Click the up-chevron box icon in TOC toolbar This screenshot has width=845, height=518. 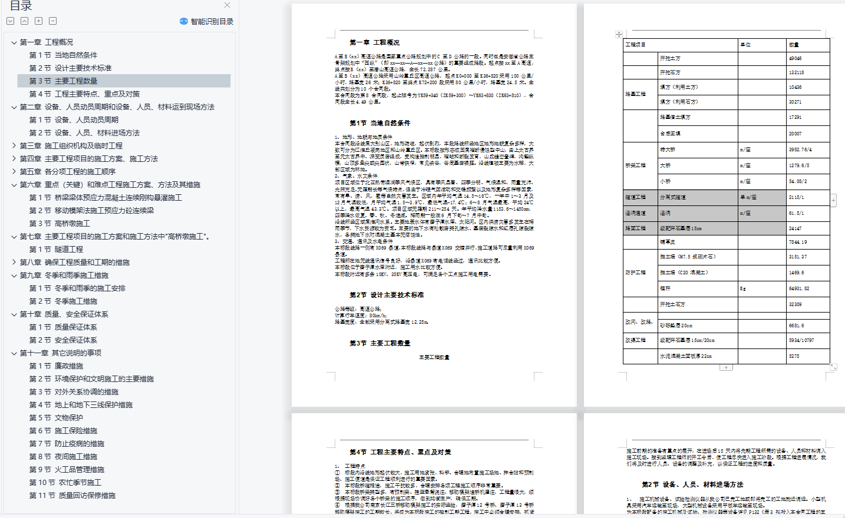click(x=24, y=21)
